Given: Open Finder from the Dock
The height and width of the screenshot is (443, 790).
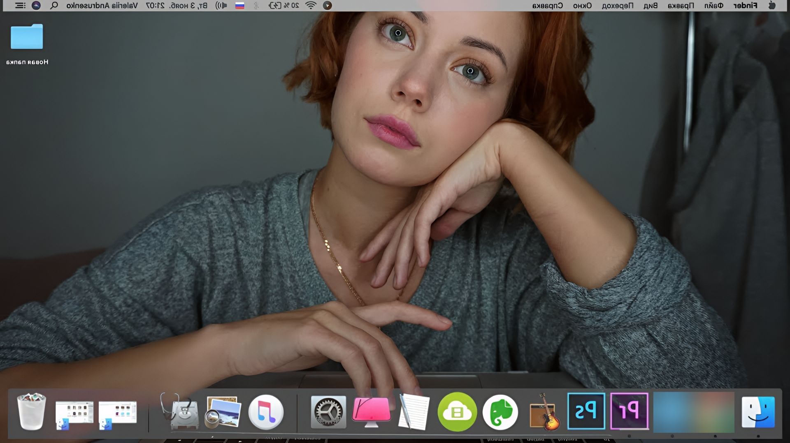Looking at the screenshot, I should click(x=758, y=412).
